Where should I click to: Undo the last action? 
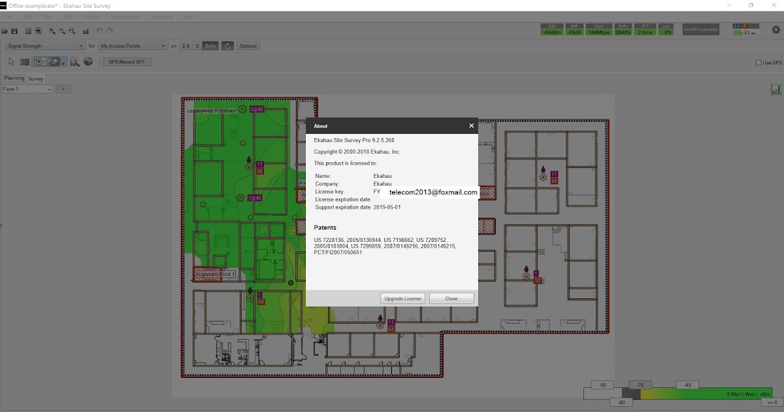coord(99,31)
